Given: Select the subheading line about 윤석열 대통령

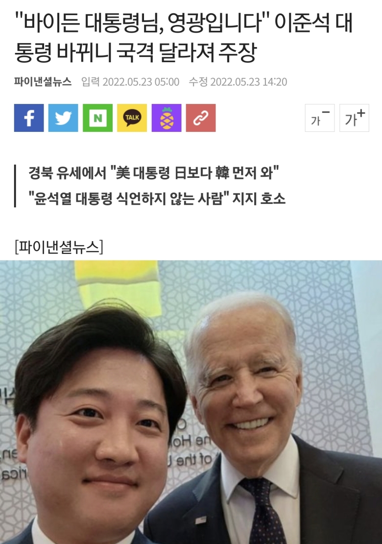Looking at the screenshot, I should (x=157, y=198).
